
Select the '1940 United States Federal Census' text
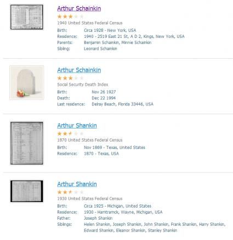(x=90, y=23)
